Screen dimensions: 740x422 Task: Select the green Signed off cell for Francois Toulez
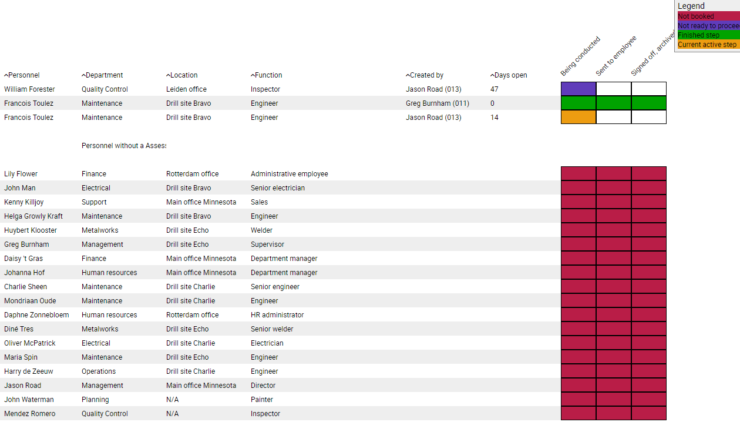pos(648,103)
